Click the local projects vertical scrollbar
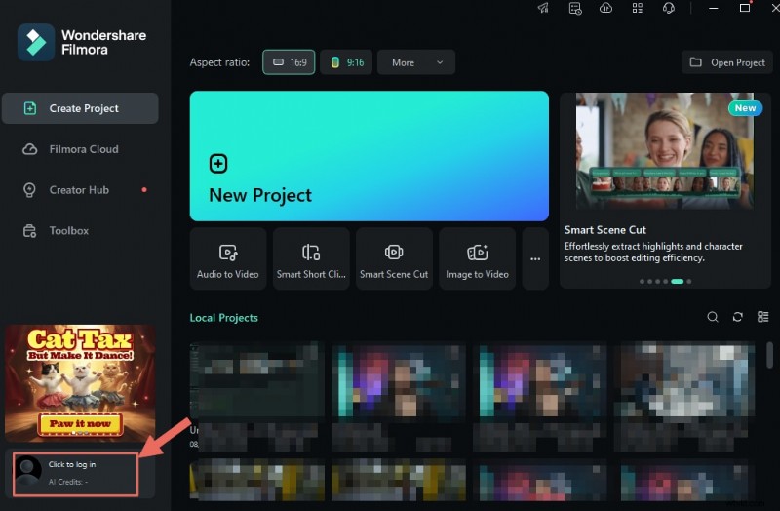 pos(770,354)
